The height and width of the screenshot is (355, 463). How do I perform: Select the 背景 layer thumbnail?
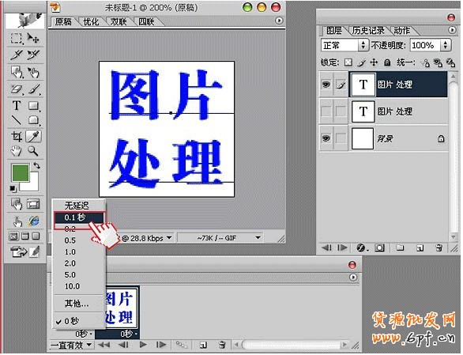363,138
